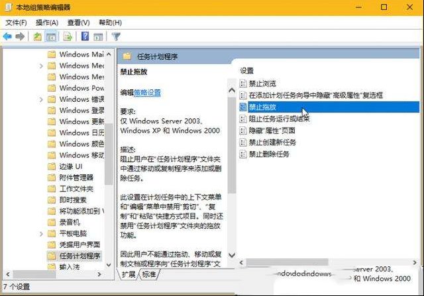This screenshot has height=296, width=424.
Task: Click the 设置 column header
Action: [x=246, y=71]
